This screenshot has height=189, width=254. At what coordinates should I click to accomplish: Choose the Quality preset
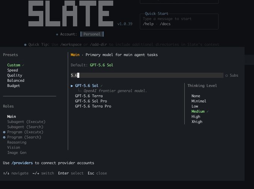(15, 75)
